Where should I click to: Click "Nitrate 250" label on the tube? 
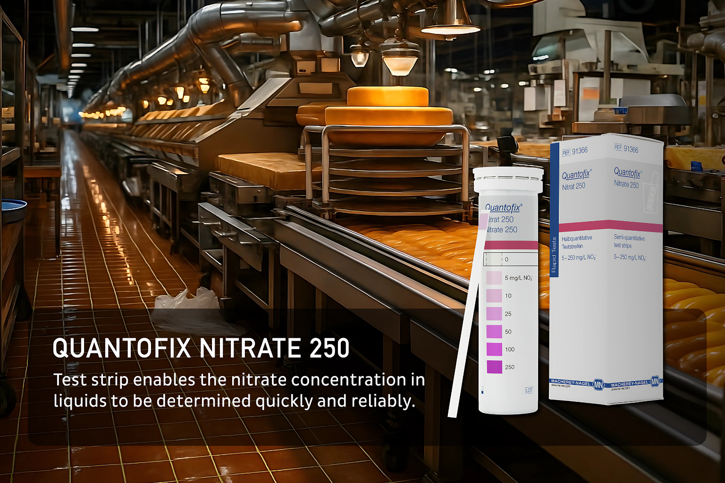point(502,230)
